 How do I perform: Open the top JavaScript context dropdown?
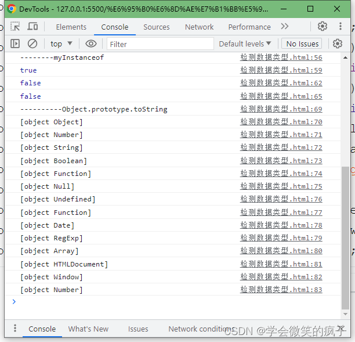click(x=61, y=44)
